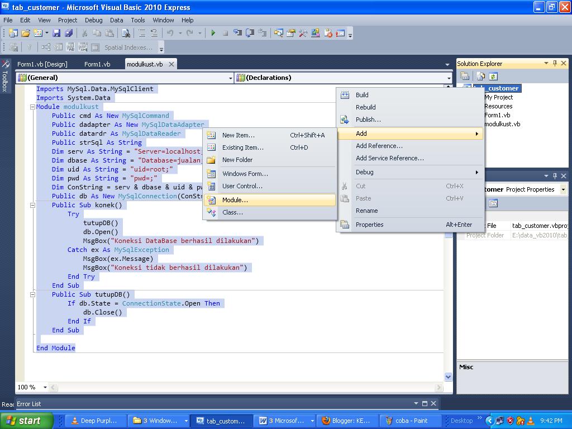Select Form1.vb in Solution Explorer
572x429 pixels.
(497, 115)
